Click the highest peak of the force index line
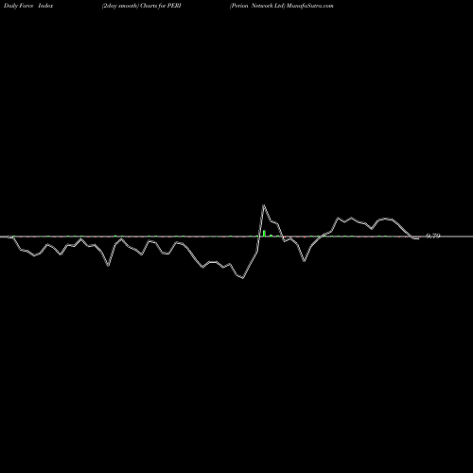 [264, 205]
